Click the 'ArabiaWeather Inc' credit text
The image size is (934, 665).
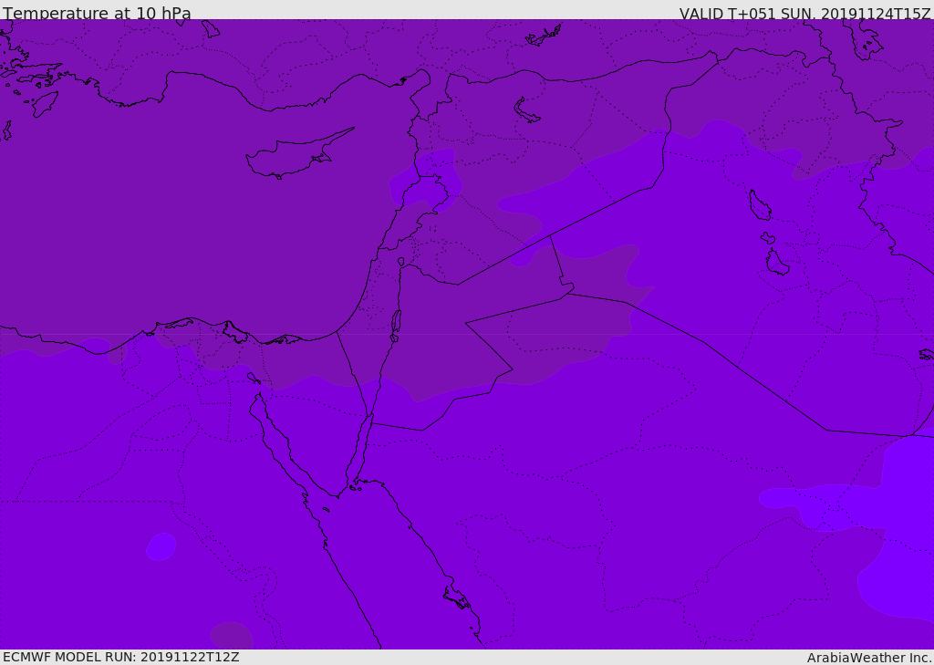[868, 658]
